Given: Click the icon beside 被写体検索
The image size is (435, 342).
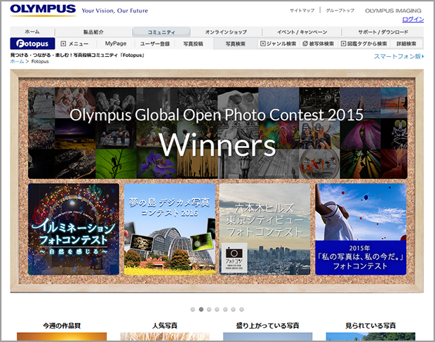Looking at the screenshot, I should tap(305, 44).
